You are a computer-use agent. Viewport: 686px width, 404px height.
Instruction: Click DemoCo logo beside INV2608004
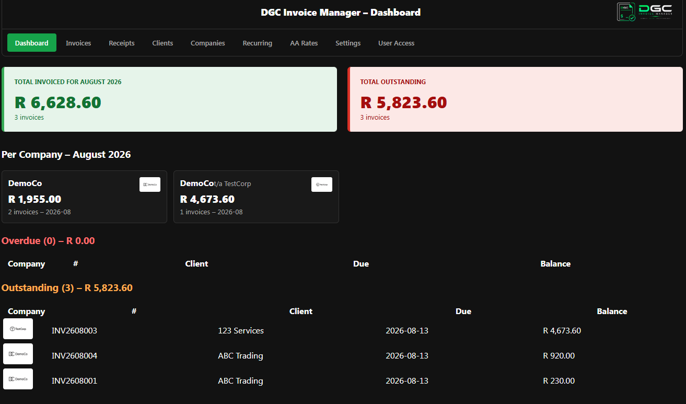coord(18,354)
